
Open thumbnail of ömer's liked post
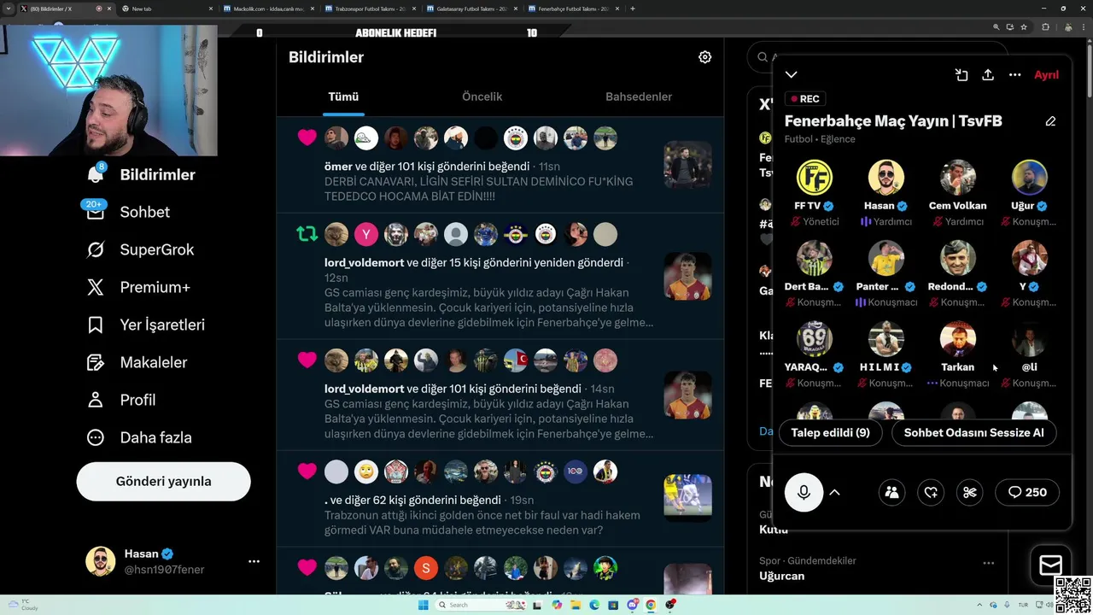687,164
